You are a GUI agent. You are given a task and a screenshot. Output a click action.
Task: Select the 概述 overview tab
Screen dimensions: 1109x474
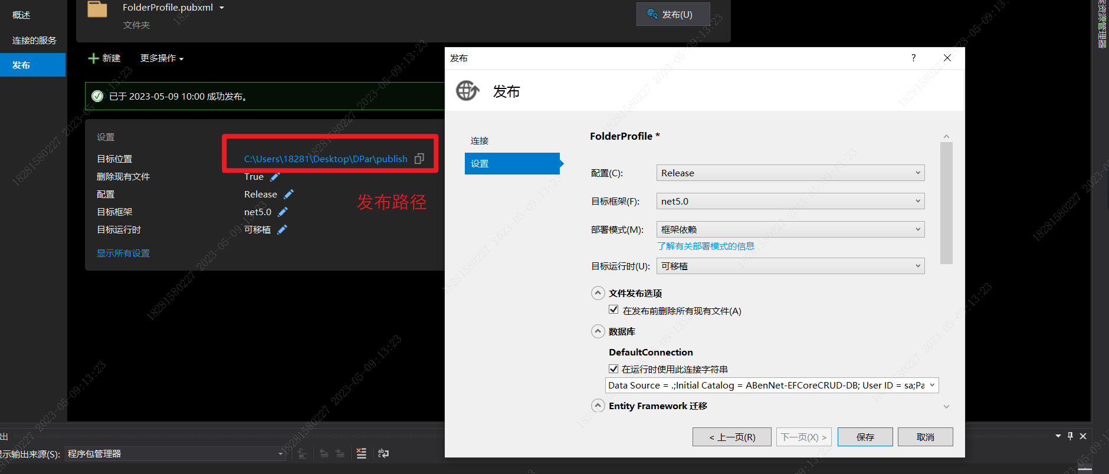(21, 15)
